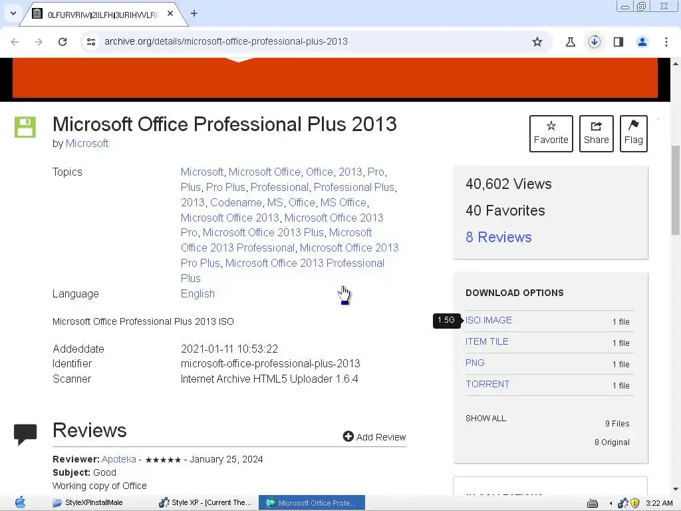Download the TORRENT file
Screen dimensions: 681x511
(487, 384)
